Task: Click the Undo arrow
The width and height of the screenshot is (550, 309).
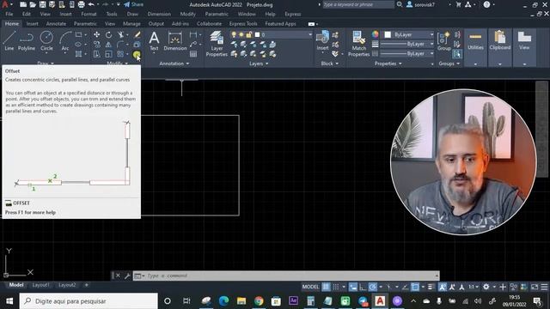Action: [91, 4]
